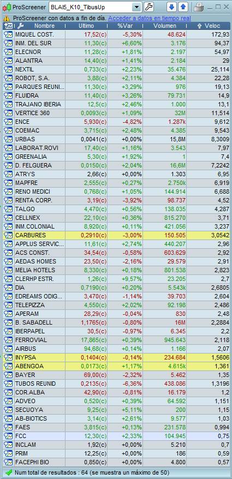Image resolution: width=232 pixels, height=479 pixels.
Task: Open chart icon for MAPFRE
Action: point(8,183)
